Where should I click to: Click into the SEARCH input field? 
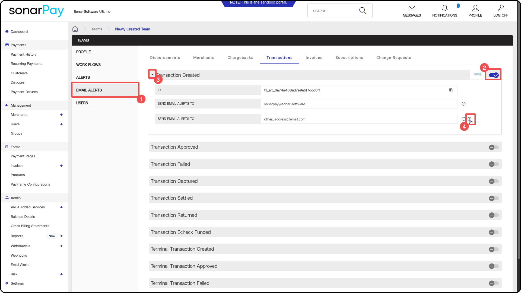pos(334,11)
